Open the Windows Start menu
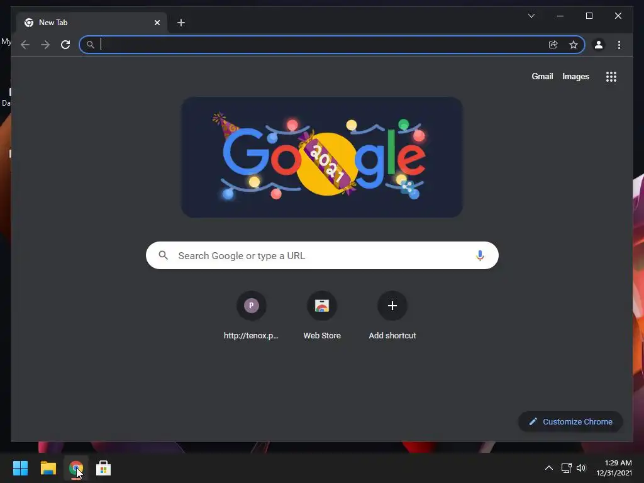The image size is (644, 483). click(20, 468)
